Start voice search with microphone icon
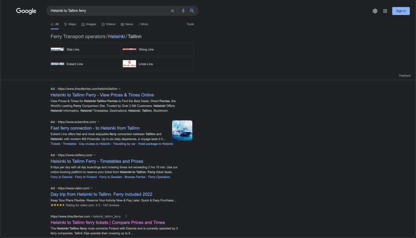This screenshot has height=238, width=416. (183, 11)
